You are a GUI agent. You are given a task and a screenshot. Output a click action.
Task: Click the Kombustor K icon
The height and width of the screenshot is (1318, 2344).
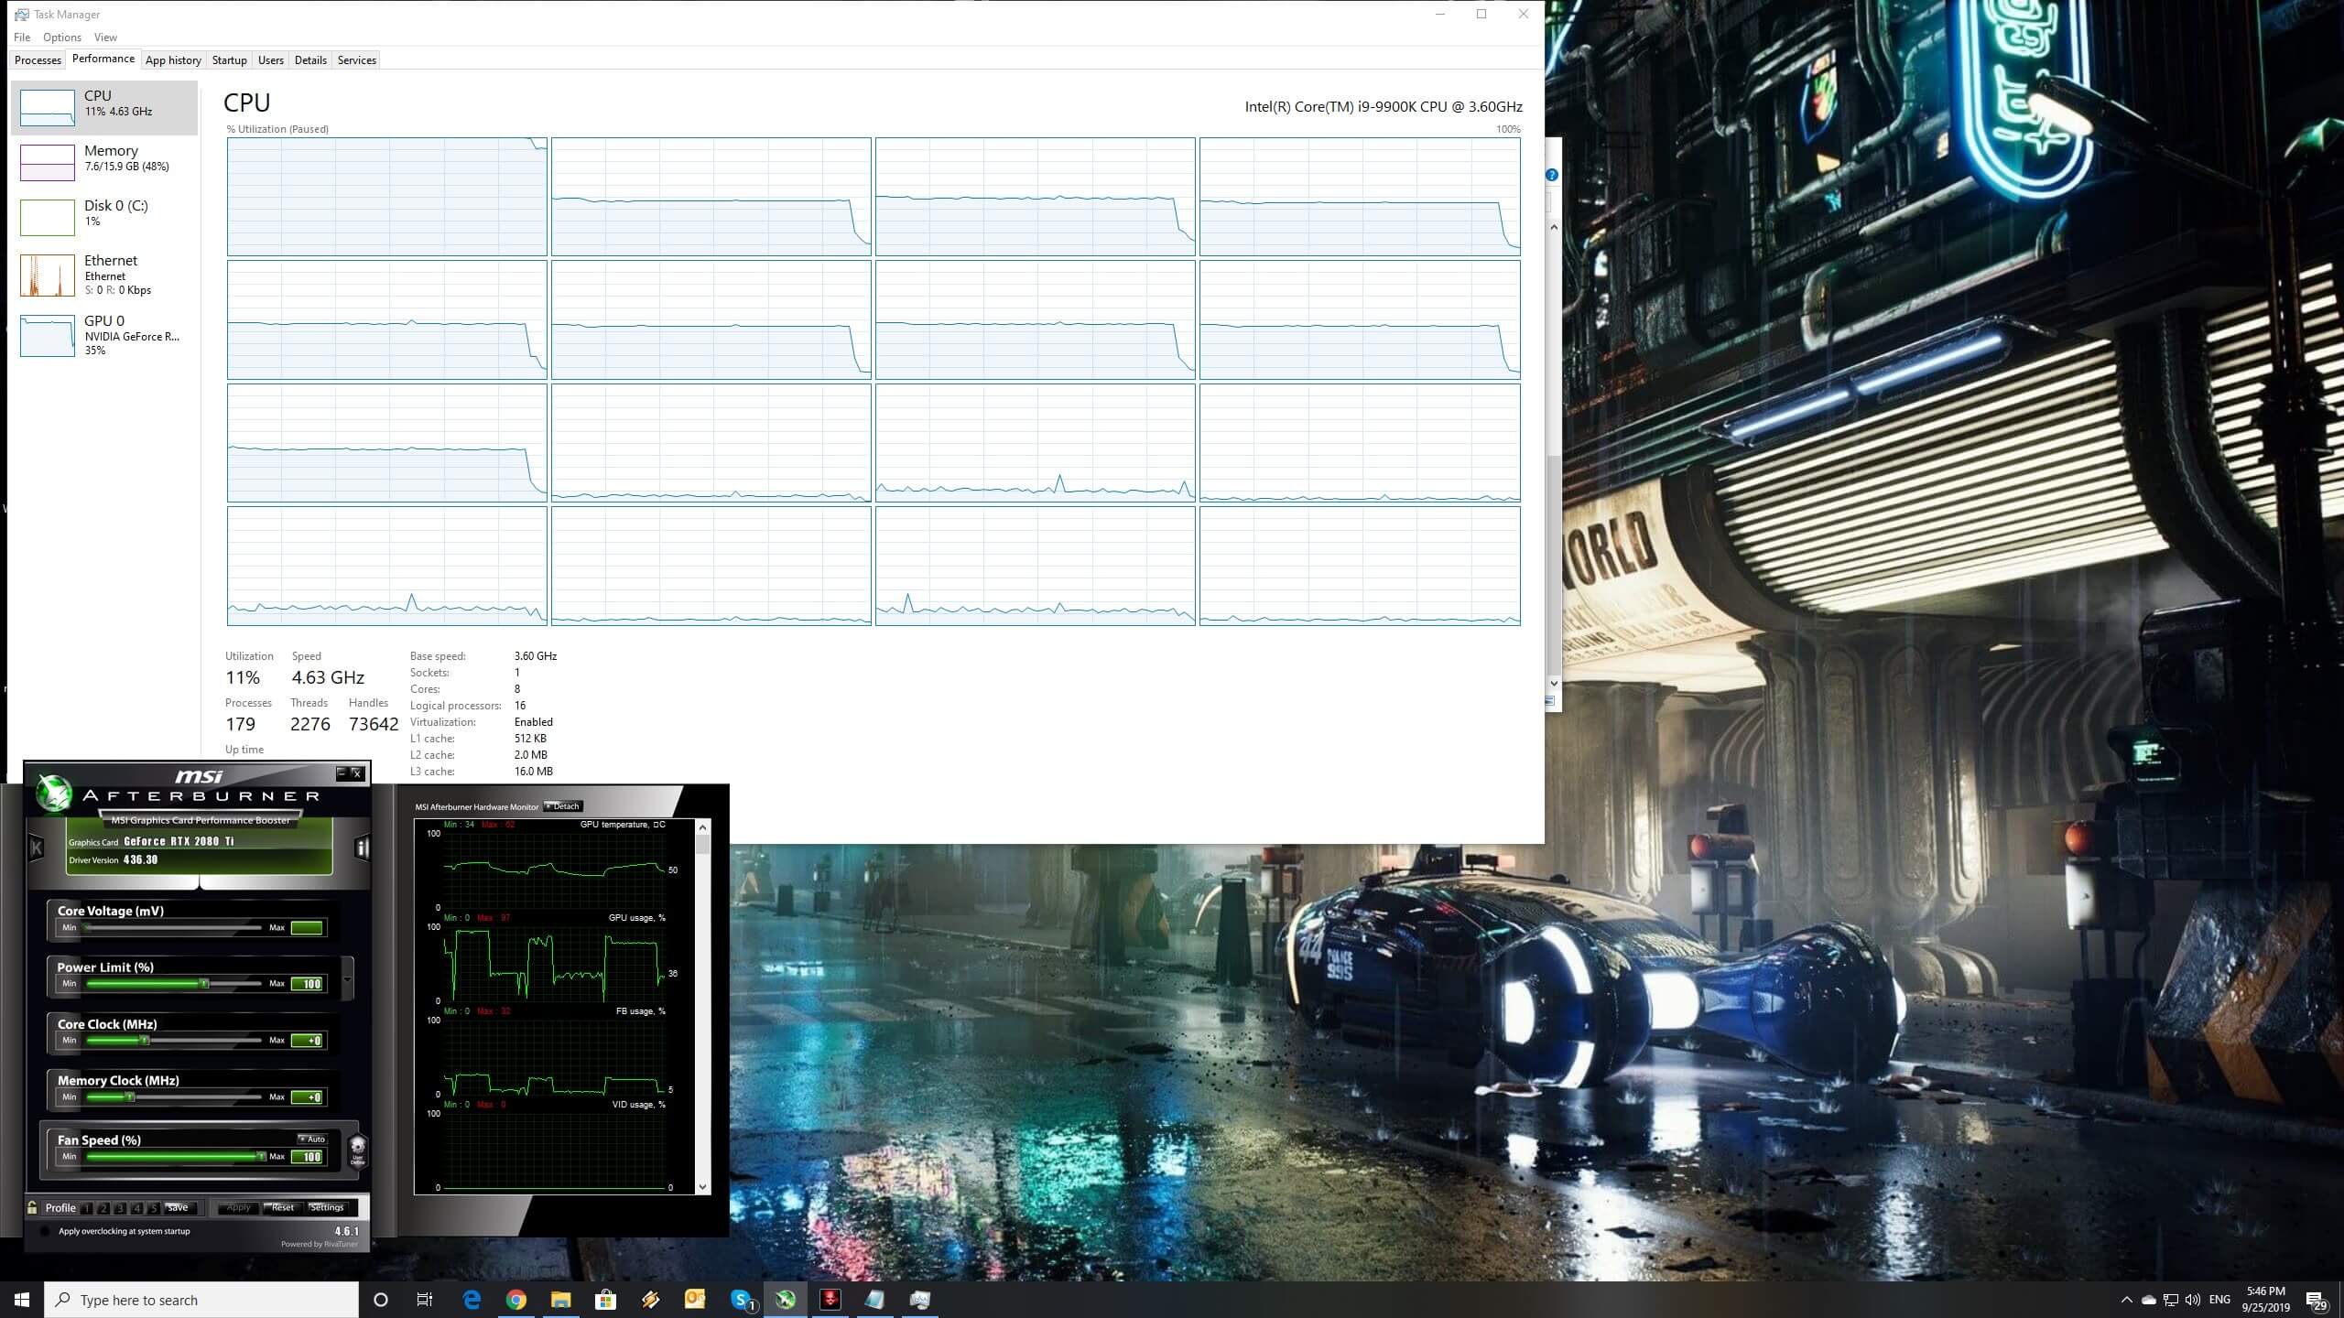pyautogui.click(x=37, y=848)
